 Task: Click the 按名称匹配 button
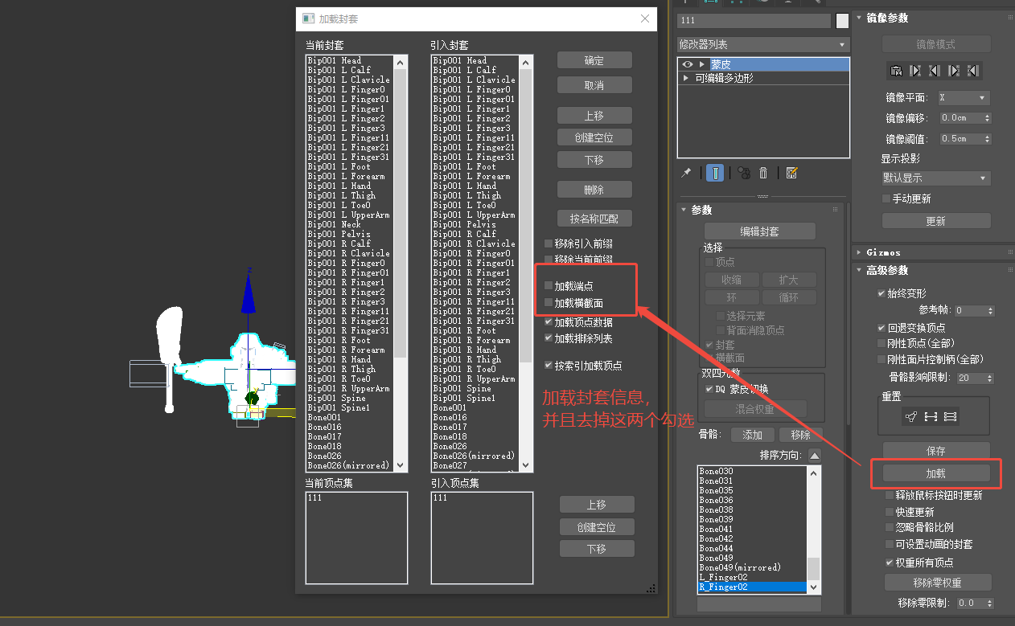pyautogui.click(x=594, y=219)
